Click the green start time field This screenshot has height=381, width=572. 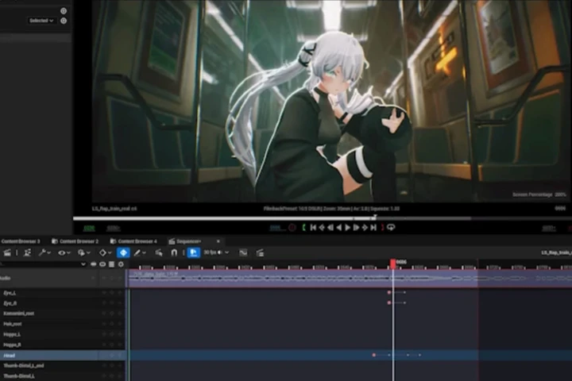(89, 229)
